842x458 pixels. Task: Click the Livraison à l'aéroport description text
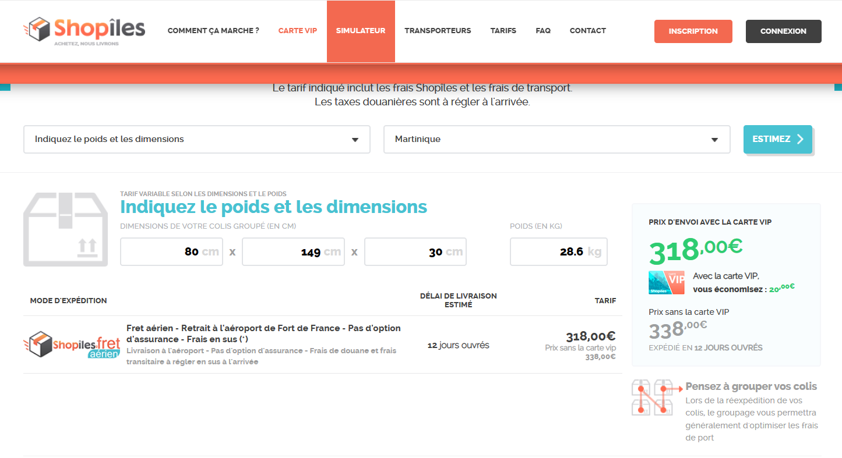pos(261,356)
